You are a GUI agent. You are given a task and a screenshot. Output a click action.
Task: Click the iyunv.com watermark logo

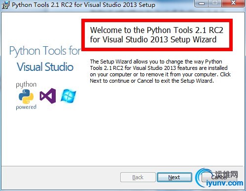(220, 179)
